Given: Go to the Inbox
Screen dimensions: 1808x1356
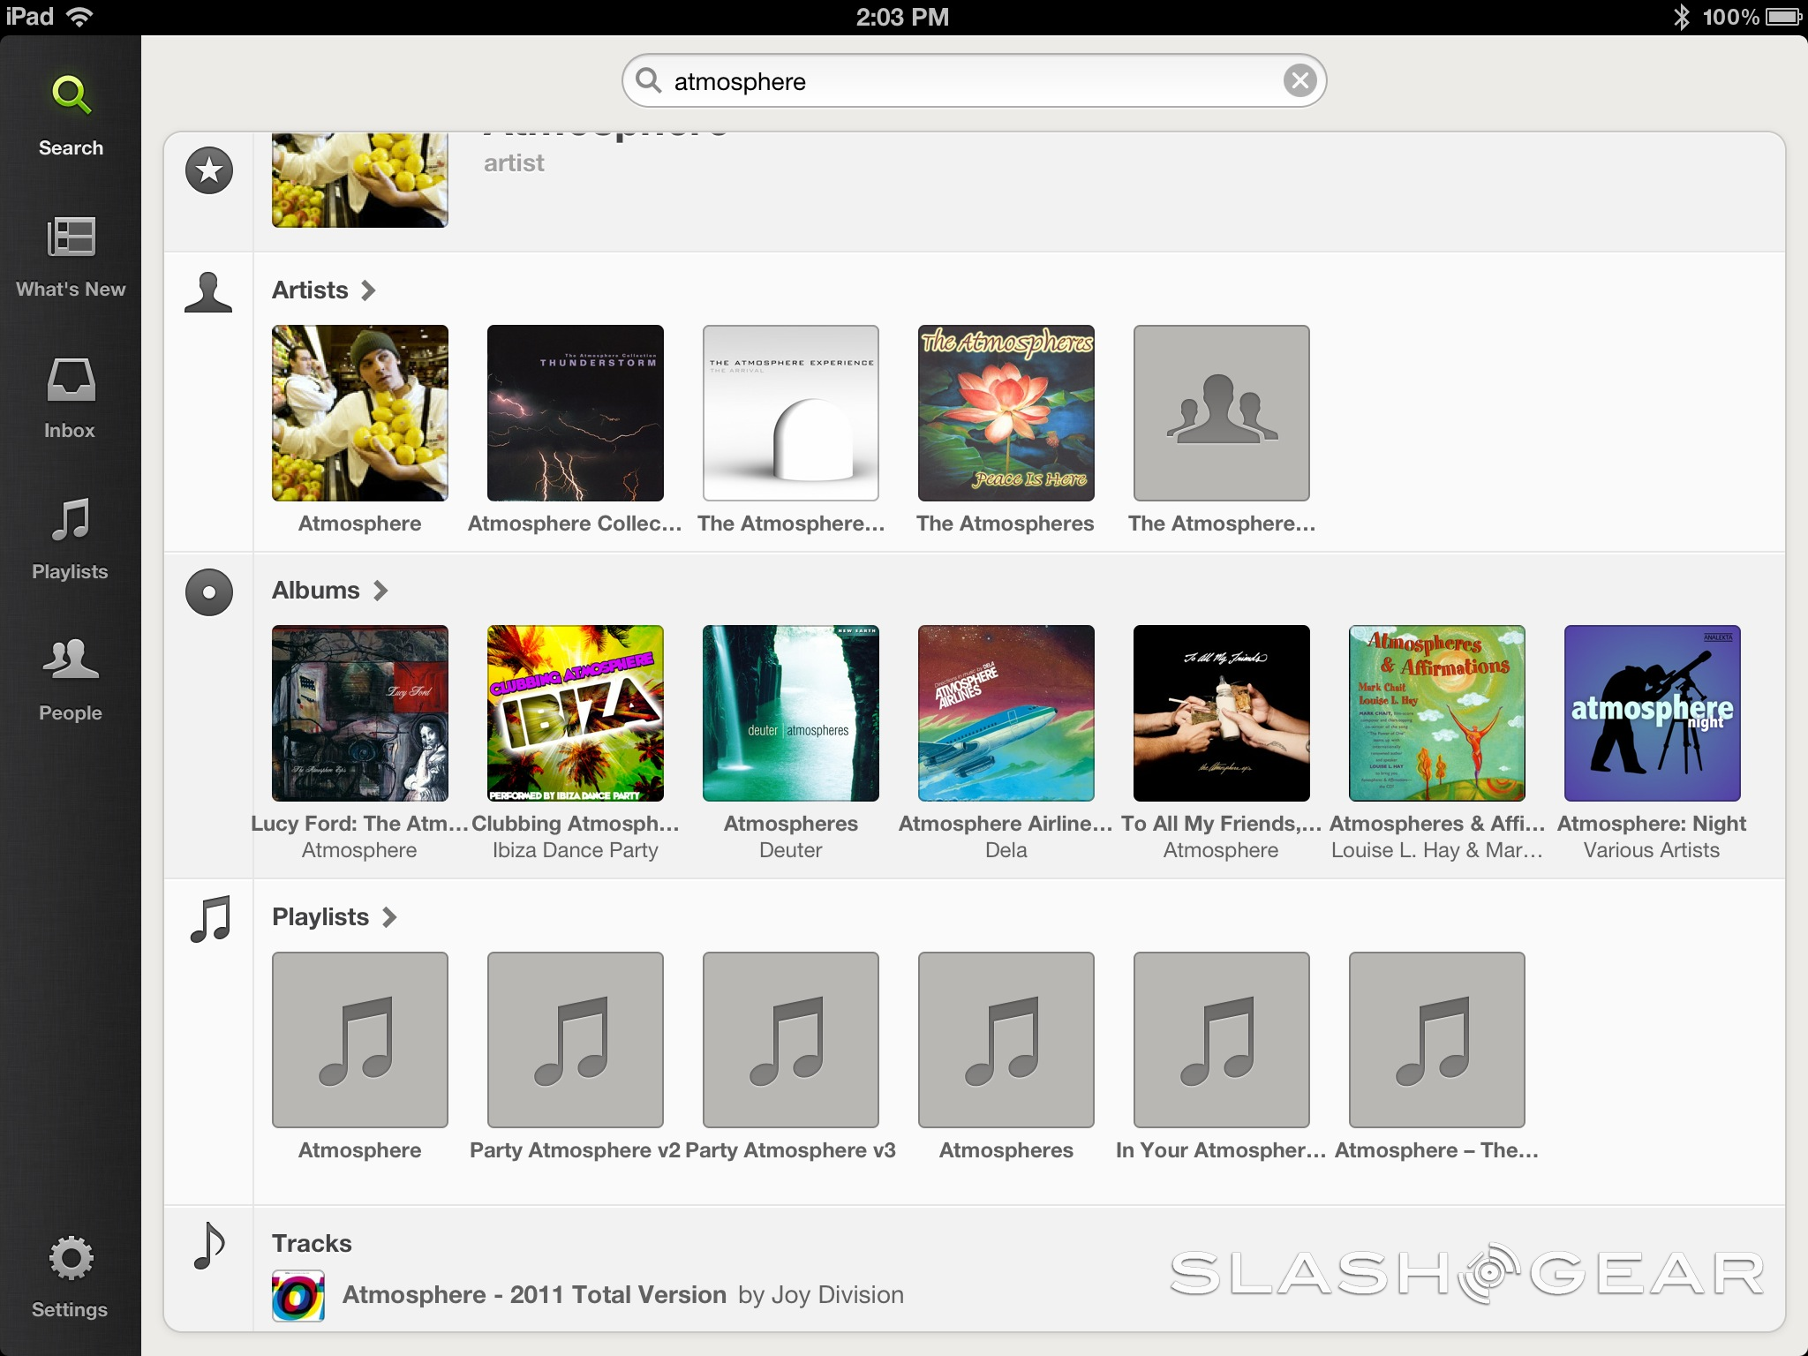Looking at the screenshot, I should click(71, 397).
